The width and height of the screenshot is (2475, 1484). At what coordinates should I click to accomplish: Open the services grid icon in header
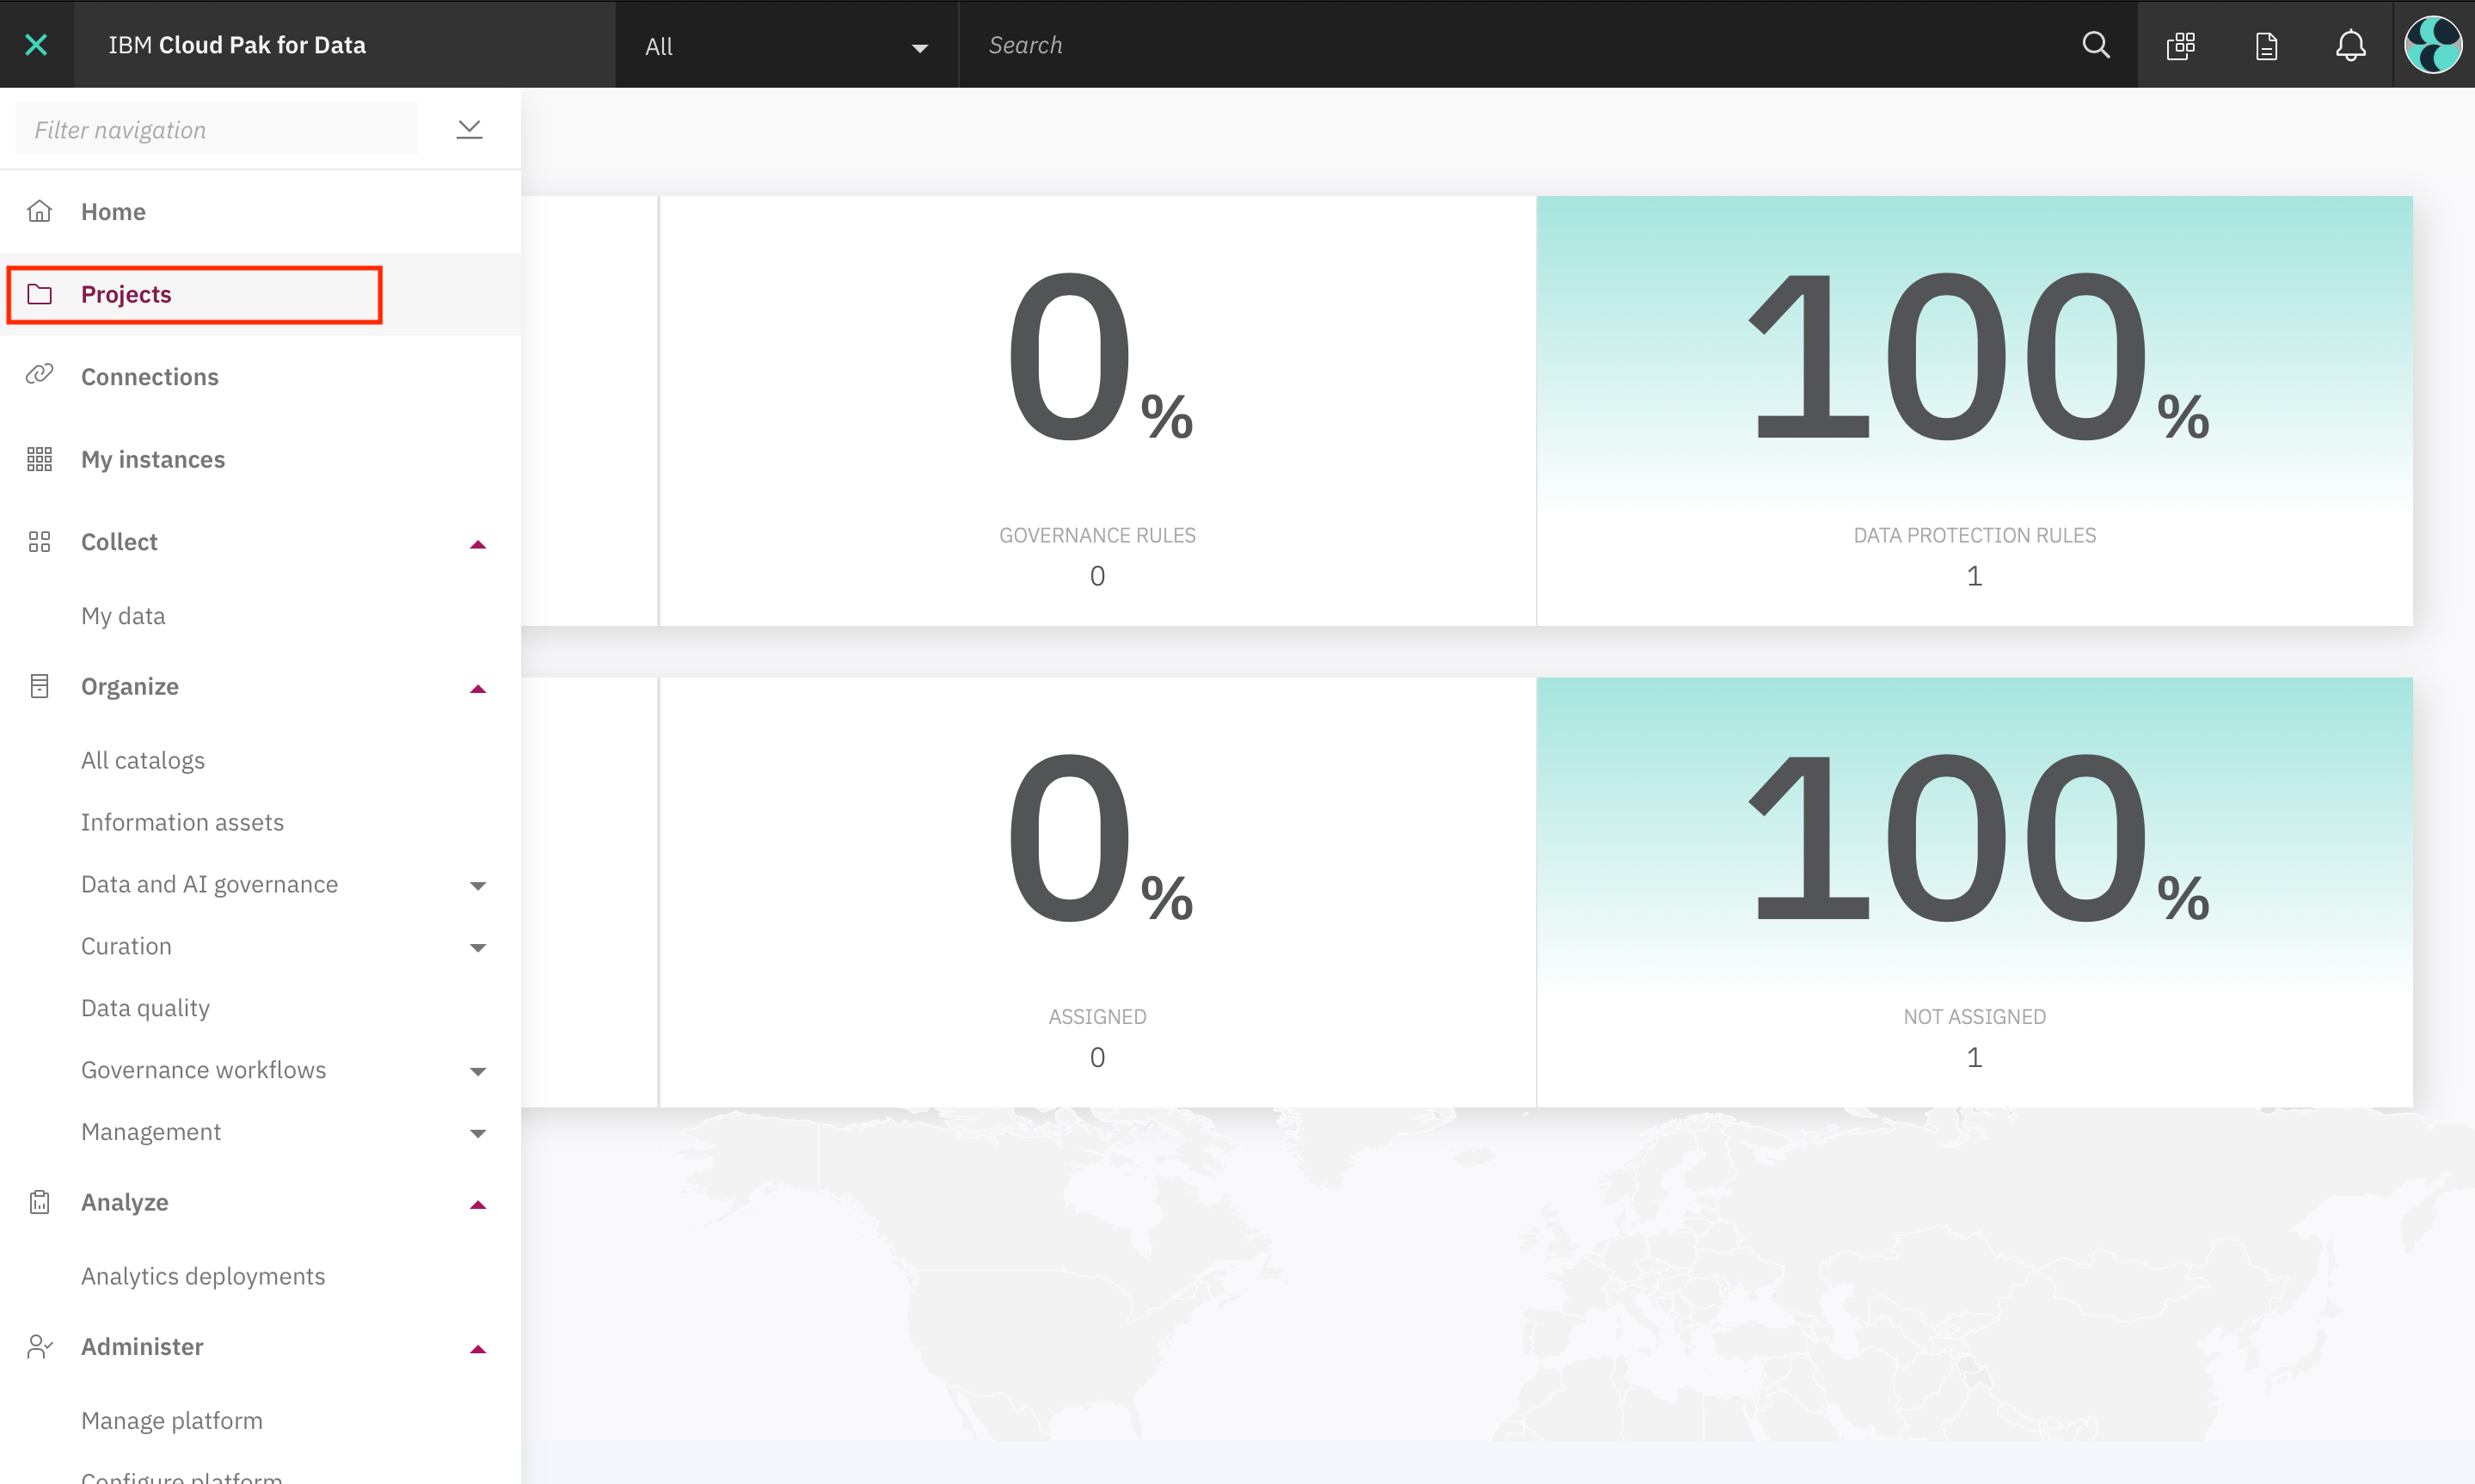pos(2181,45)
